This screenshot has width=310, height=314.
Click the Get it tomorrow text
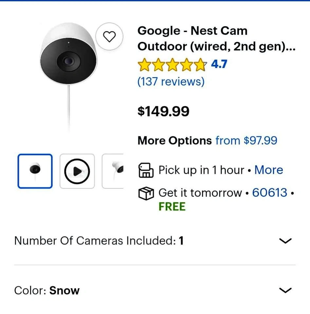[200, 193]
